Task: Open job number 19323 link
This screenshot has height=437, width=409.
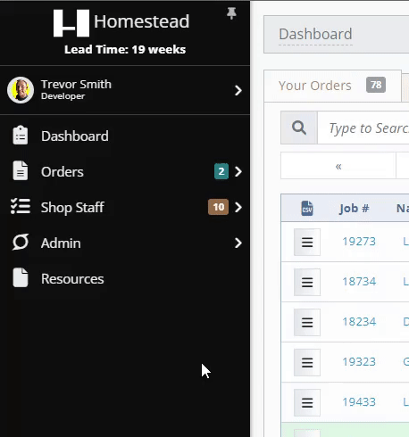Action: pos(359,362)
